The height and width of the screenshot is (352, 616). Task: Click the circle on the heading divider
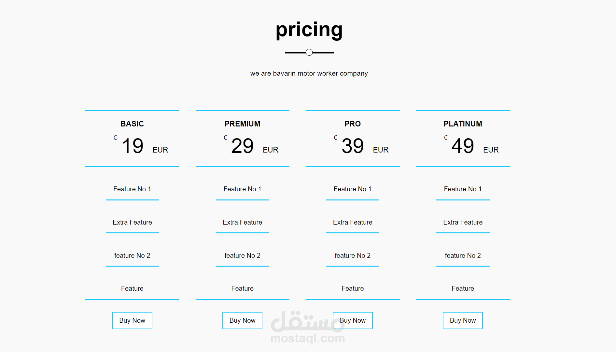(309, 52)
